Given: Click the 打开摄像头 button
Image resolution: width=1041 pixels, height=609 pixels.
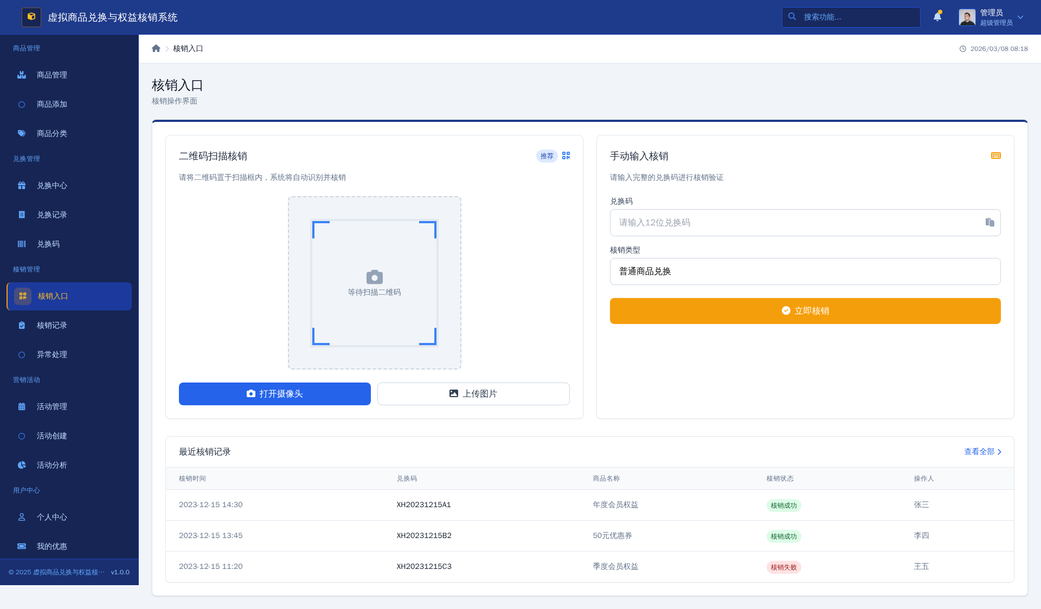Looking at the screenshot, I should pyautogui.click(x=274, y=394).
